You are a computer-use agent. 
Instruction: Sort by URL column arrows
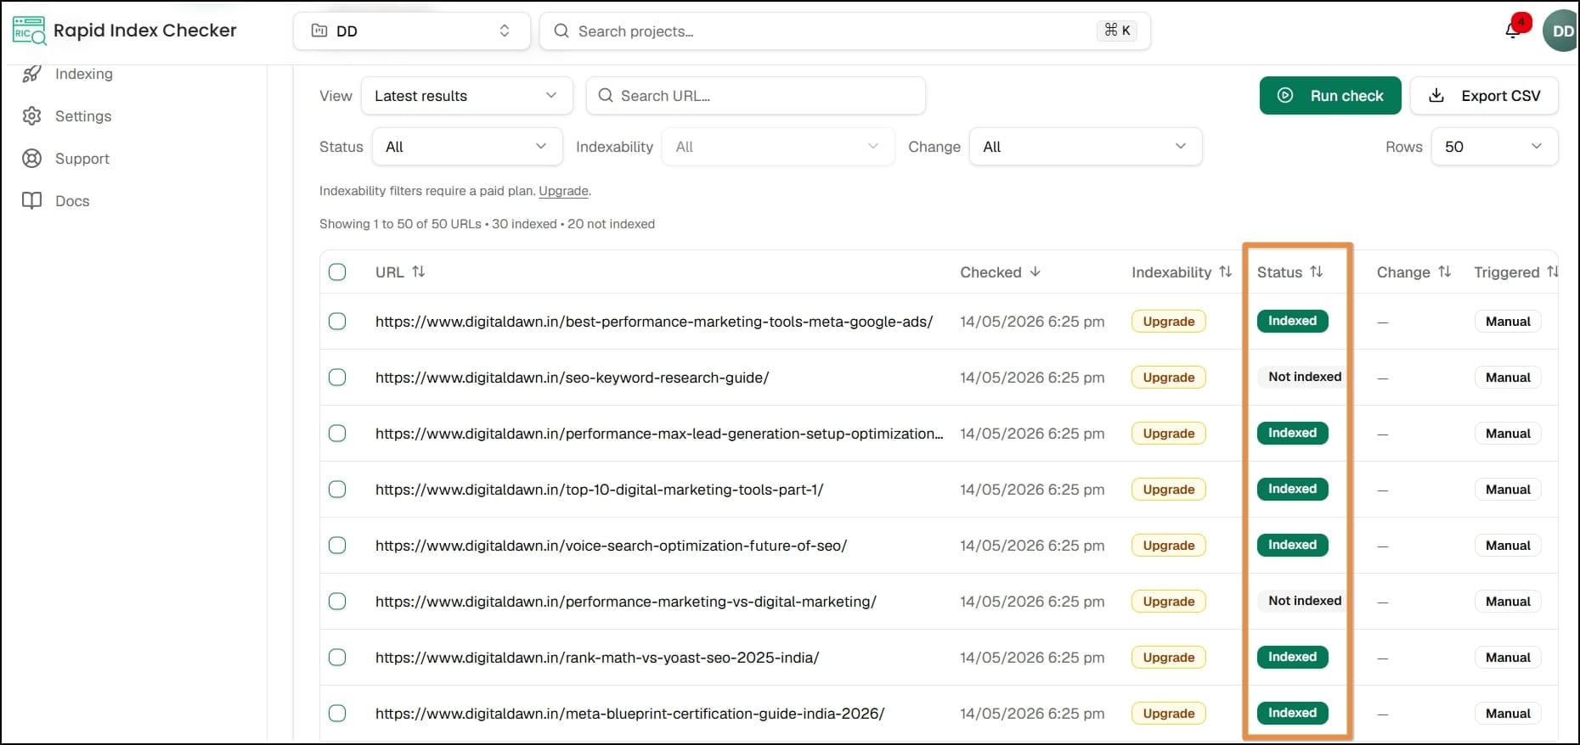coord(419,272)
